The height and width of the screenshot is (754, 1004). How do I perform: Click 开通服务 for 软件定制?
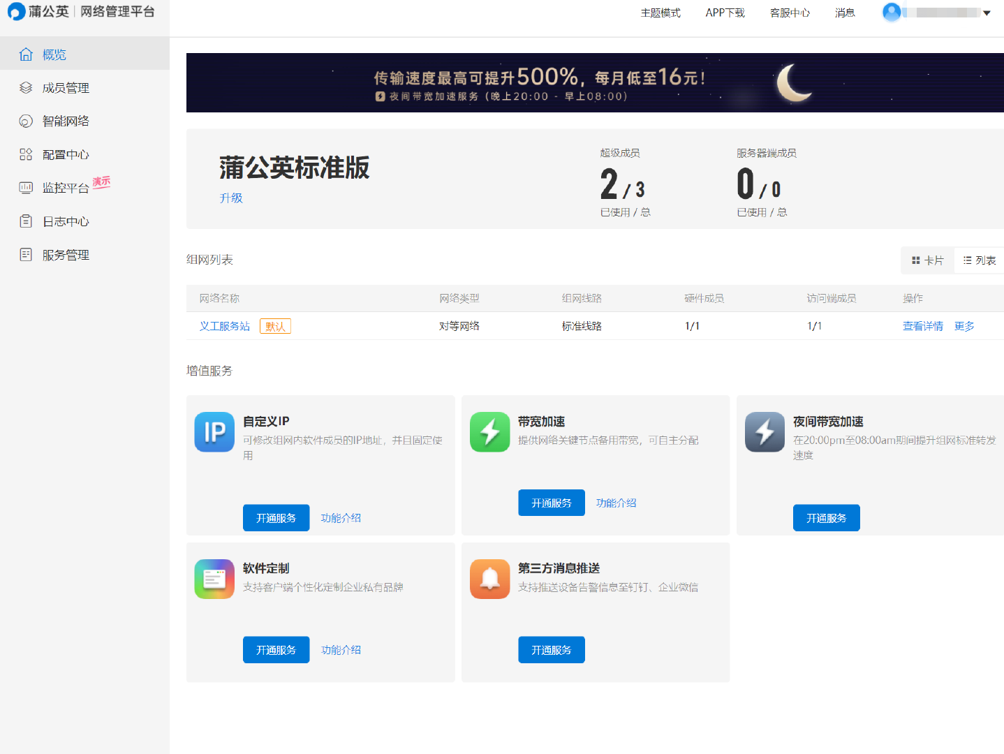pyautogui.click(x=276, y=650)
